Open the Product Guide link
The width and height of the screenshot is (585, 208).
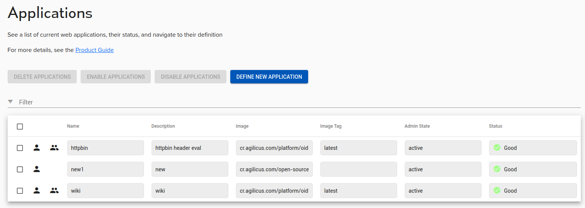94,50
